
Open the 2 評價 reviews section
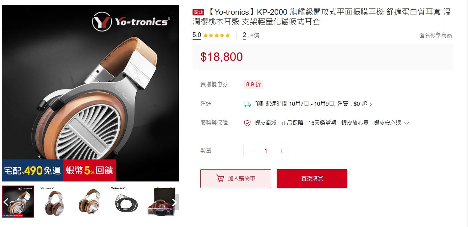click(x=251, y=35)
